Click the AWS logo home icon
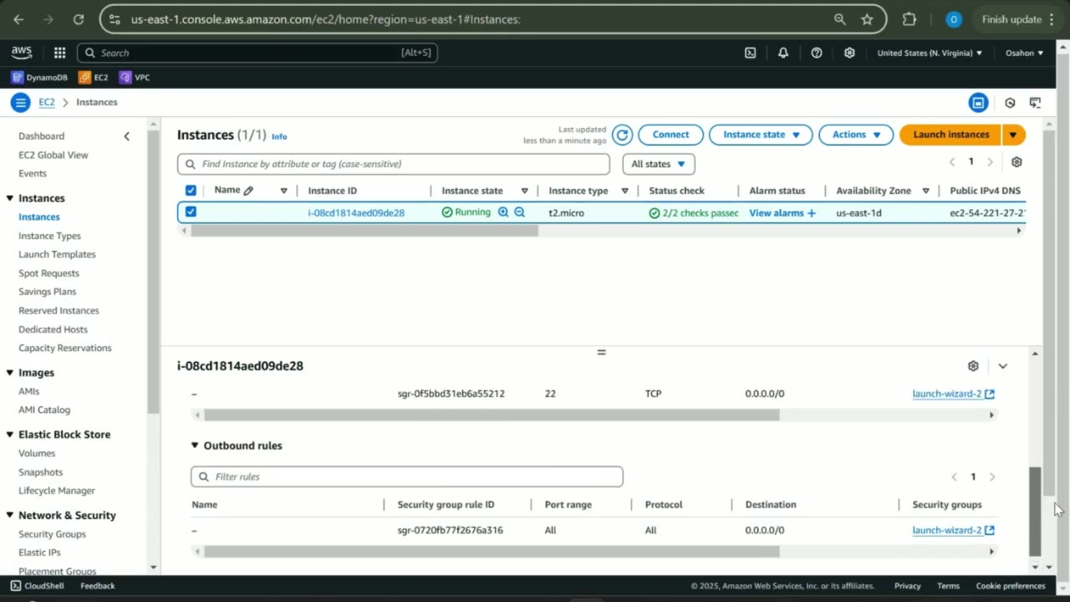This screenshot has width=1070, height=602. [22, 53]
